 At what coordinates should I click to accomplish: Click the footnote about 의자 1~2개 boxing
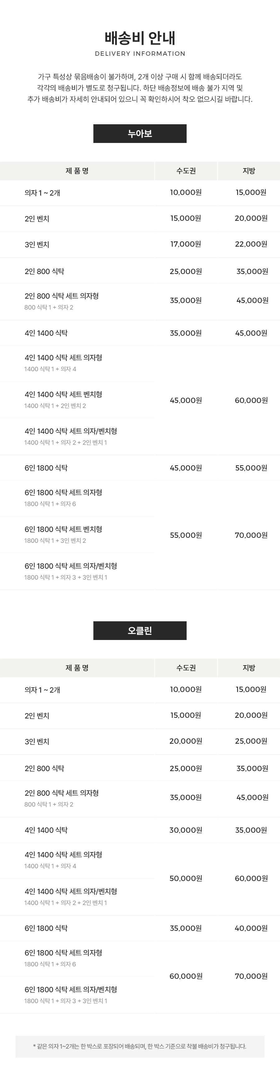[140, 1046]
